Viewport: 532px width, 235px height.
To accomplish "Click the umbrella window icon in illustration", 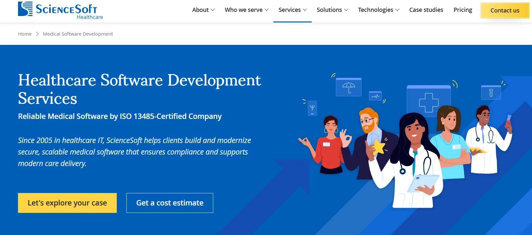I will (349, 87).
